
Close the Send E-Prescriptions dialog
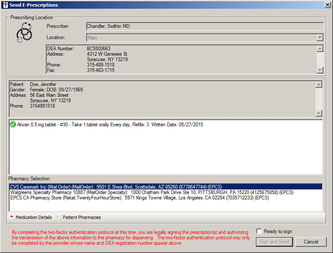(327, 5)
